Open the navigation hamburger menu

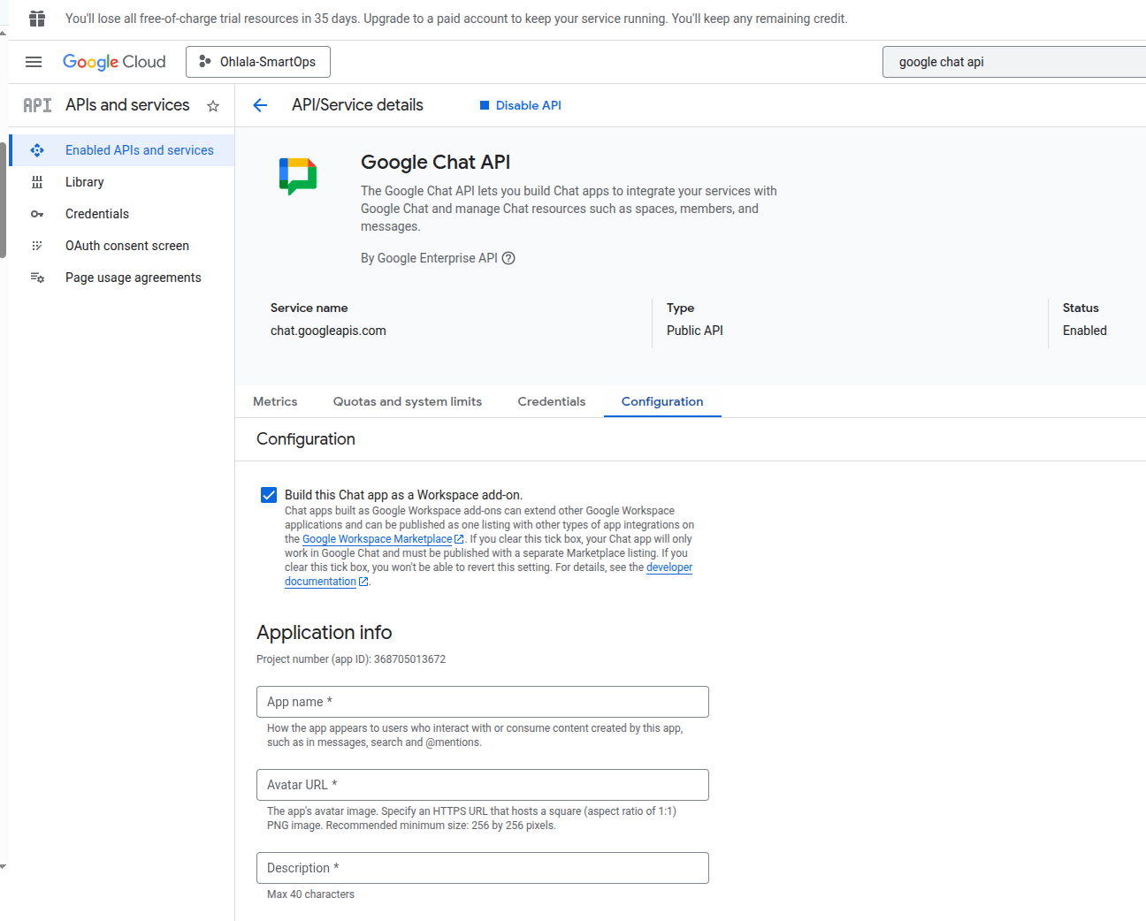34,62
